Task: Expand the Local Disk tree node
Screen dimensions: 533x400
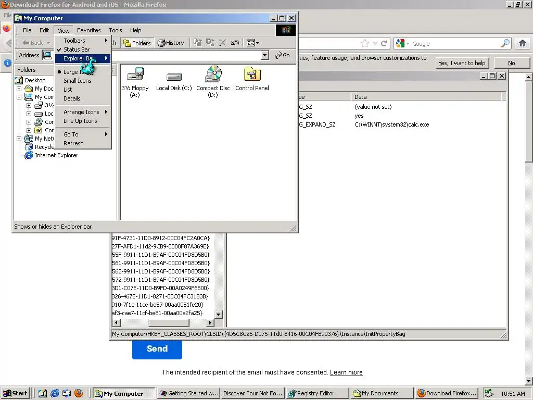Action: click(x=29, y=114)
